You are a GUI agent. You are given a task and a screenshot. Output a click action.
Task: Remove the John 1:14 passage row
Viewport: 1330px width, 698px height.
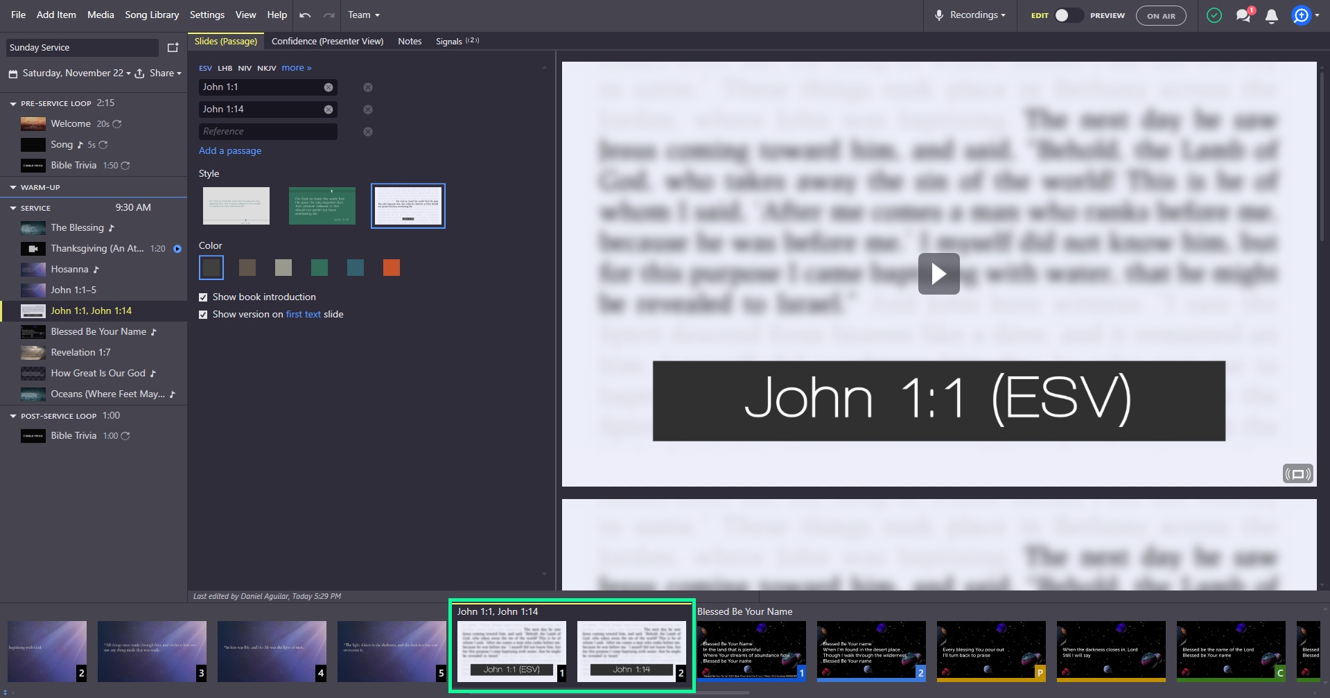368,110
